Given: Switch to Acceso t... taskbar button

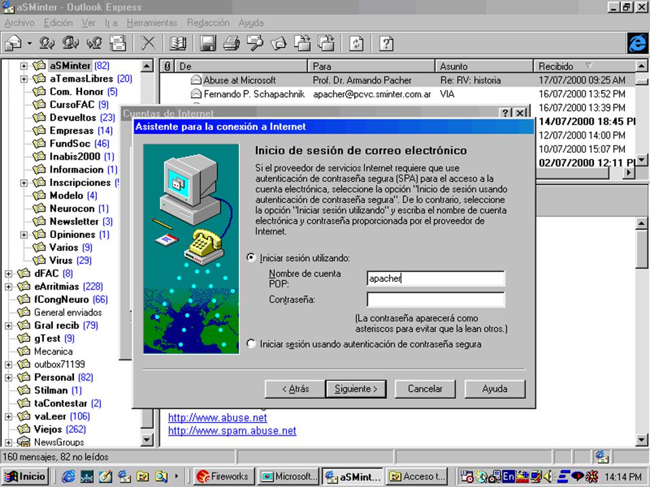Looking at the screenshot, I should [418, 476].
